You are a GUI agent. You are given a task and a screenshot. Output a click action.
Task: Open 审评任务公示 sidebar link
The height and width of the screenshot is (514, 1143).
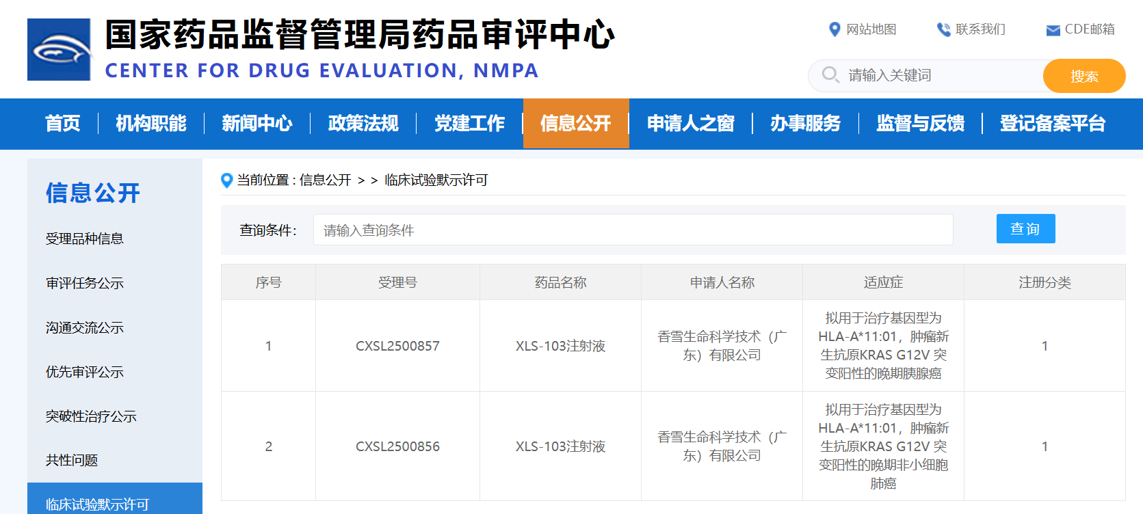coord(85,283)
